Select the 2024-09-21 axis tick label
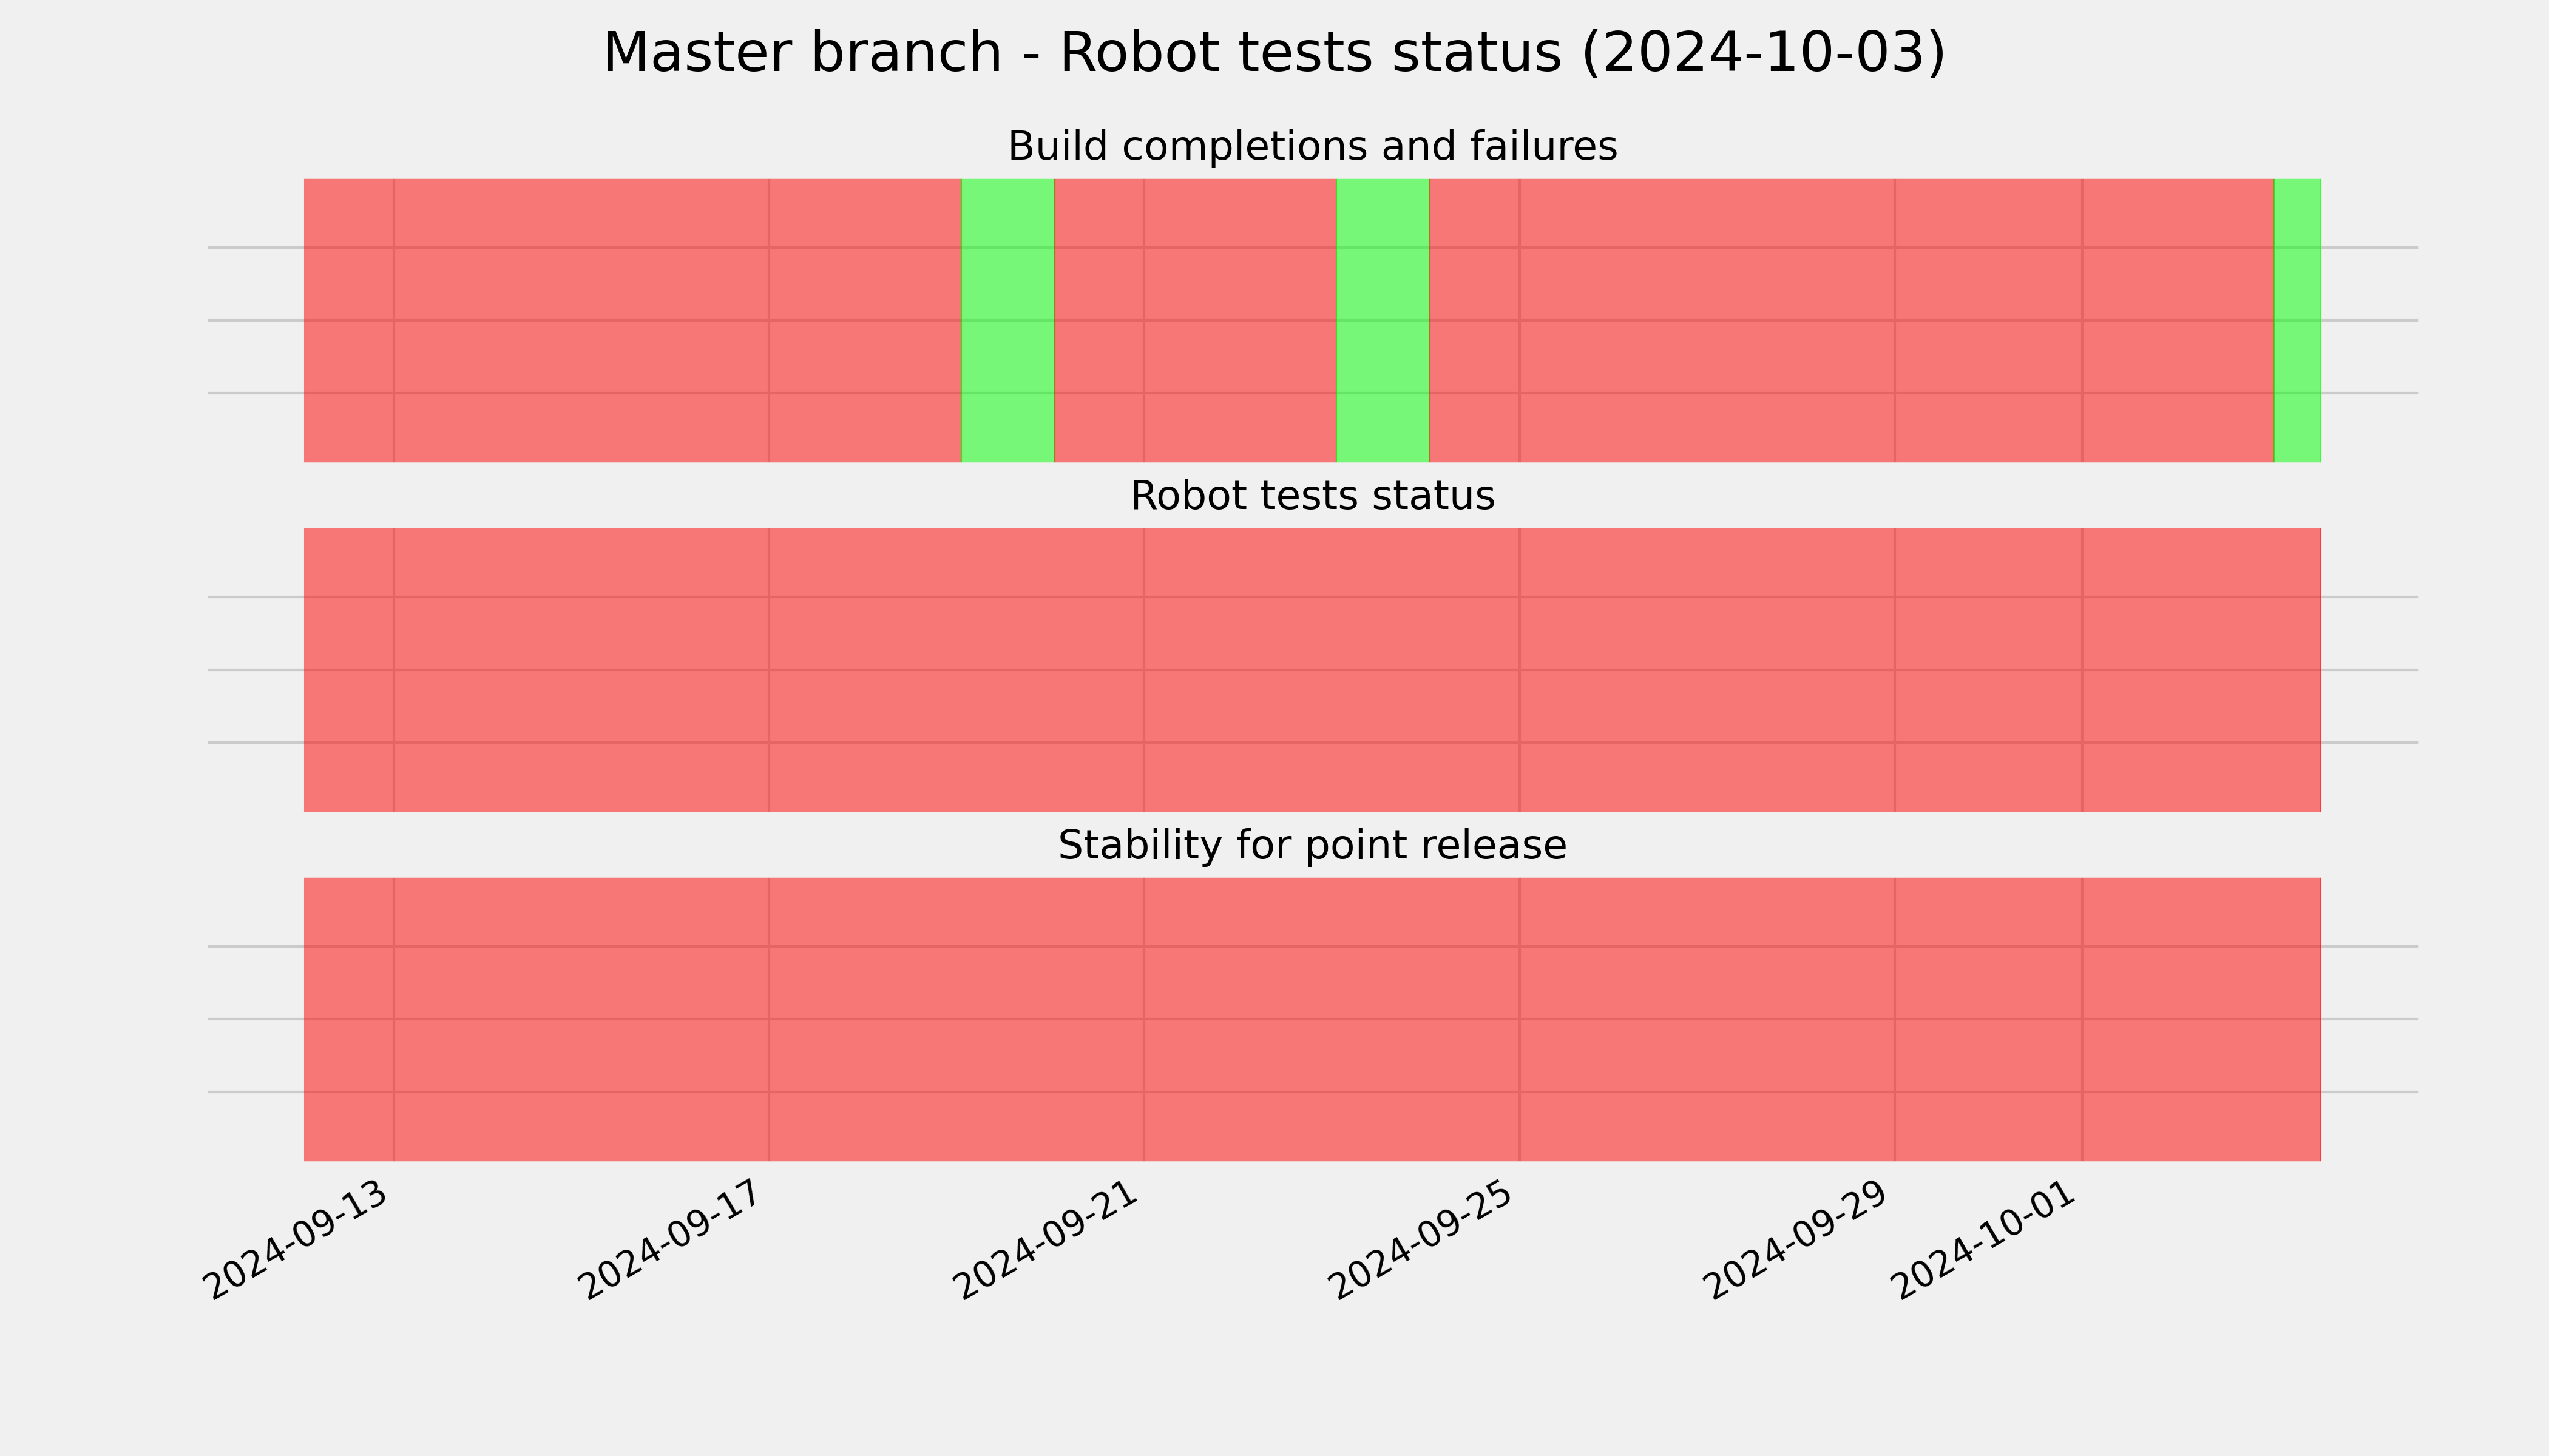Image resolution: width=2549 pixels, height=1456 pixels. (x=1048, y=1240)
